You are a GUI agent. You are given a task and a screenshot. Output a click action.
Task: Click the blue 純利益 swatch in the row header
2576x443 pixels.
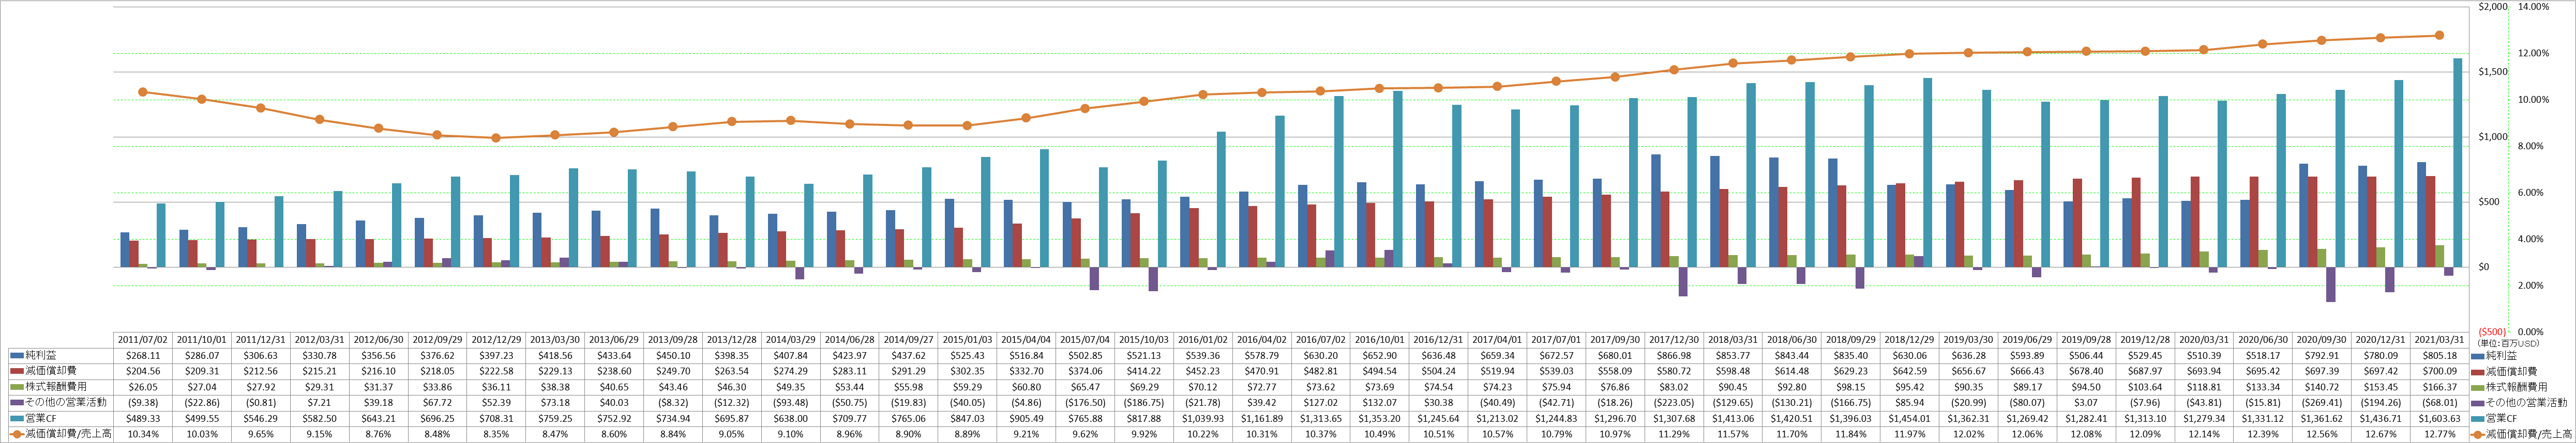tap(16, 355)
